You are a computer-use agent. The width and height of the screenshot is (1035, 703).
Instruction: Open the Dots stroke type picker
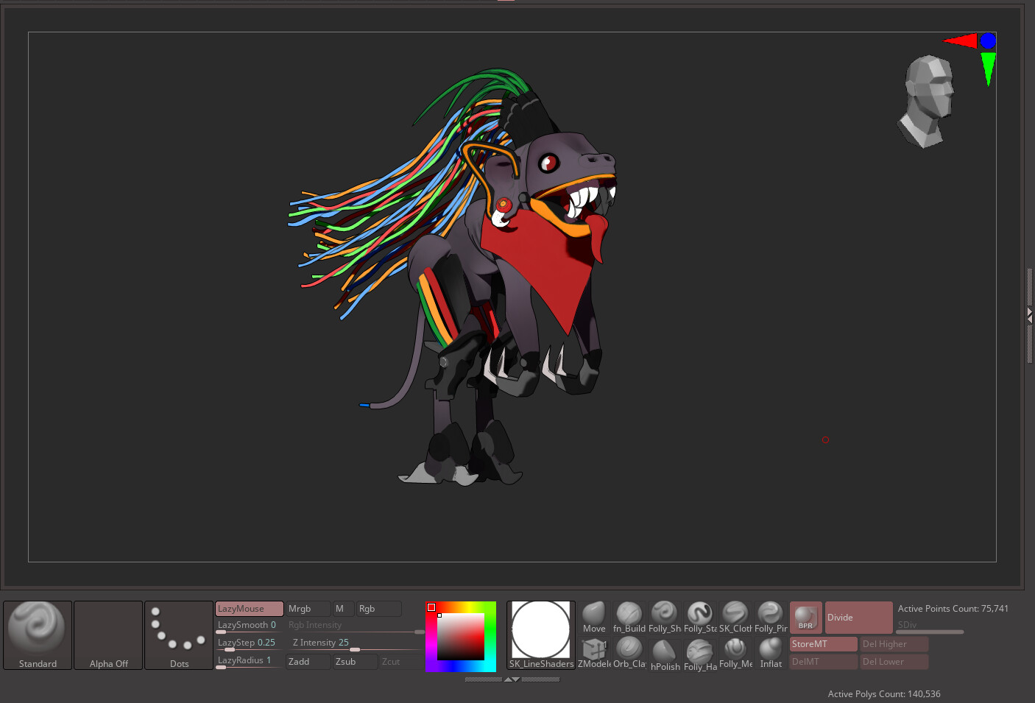click(179, 635)
